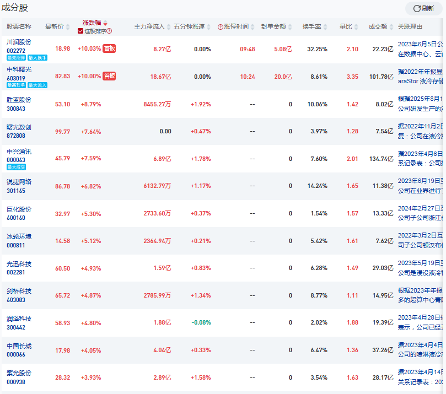Click the 最大成交 tag under 中兴通讯
Screen dimensions: 446x394
(x=16, y=167)
